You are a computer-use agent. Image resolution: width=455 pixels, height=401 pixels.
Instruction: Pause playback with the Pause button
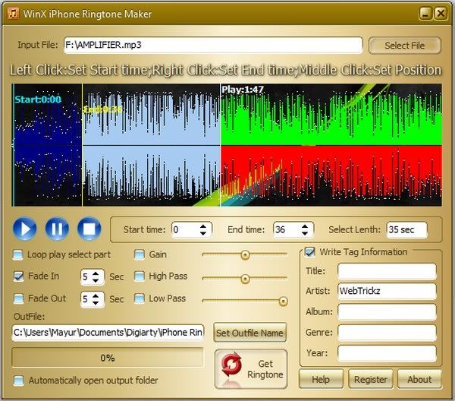tap(57, 229)
